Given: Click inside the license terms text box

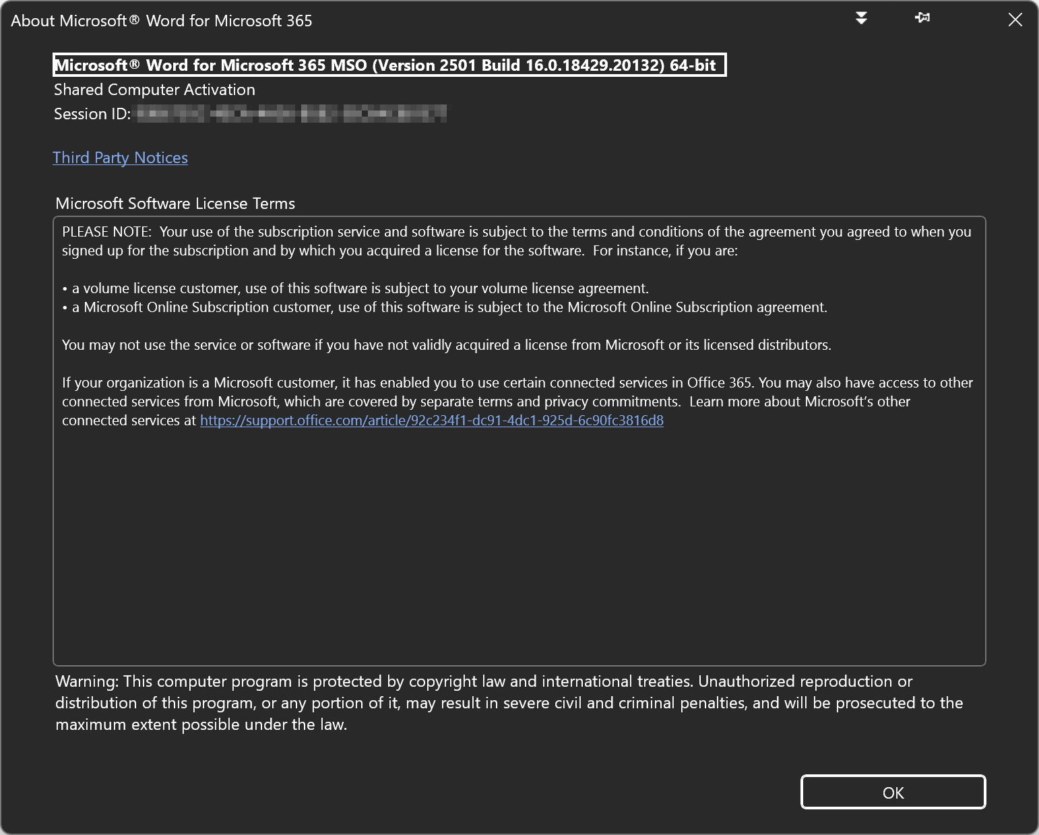Looking at the screenshot, I should pos(519,441).
